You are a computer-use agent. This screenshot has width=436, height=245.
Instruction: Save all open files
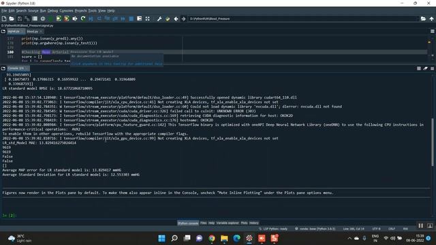[x=27, y=18]
